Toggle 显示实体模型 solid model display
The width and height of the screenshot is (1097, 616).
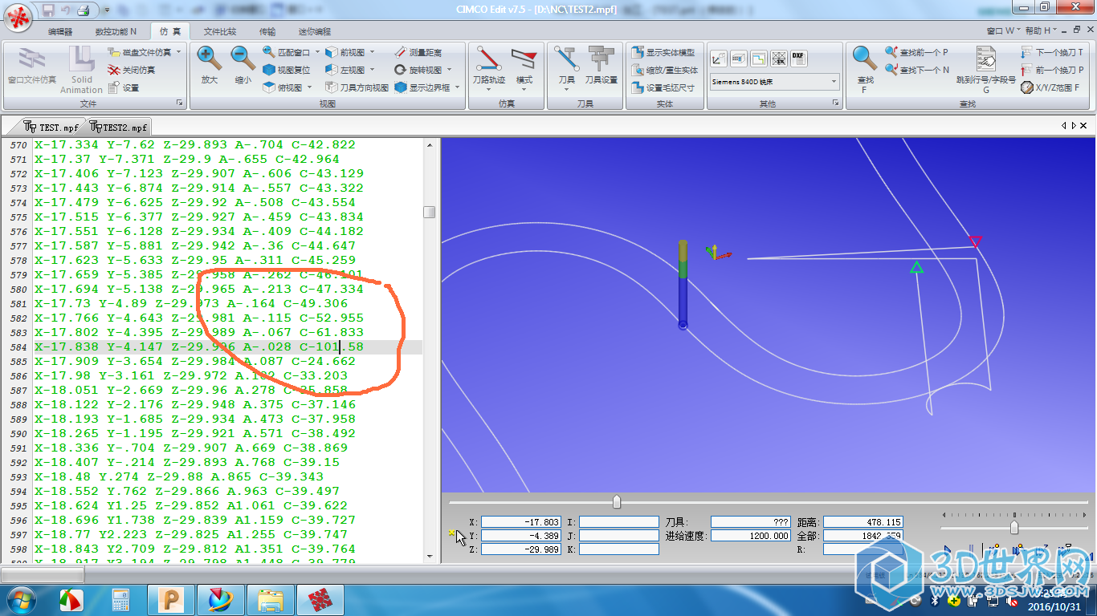click(663, 52)
